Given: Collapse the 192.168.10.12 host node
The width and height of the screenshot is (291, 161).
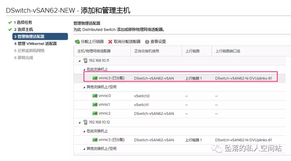Looking at the screenshot, I should tap(79, 122).
